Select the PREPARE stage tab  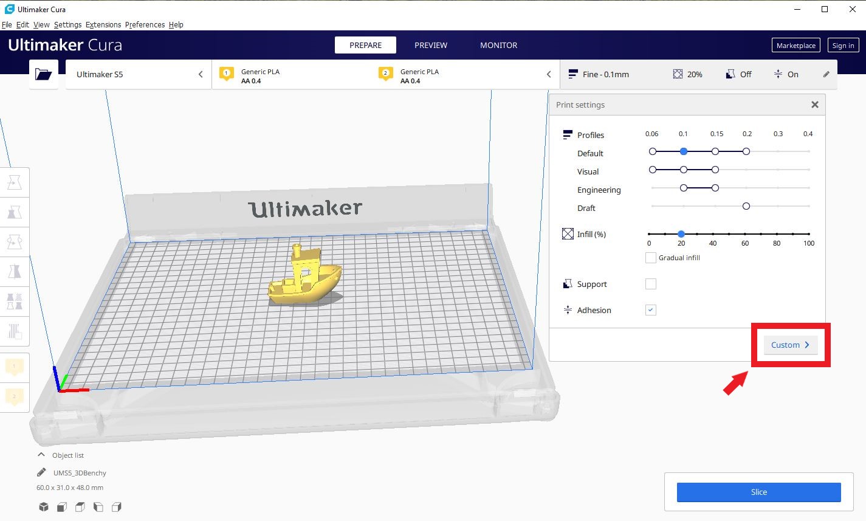(x=365, y=45)
